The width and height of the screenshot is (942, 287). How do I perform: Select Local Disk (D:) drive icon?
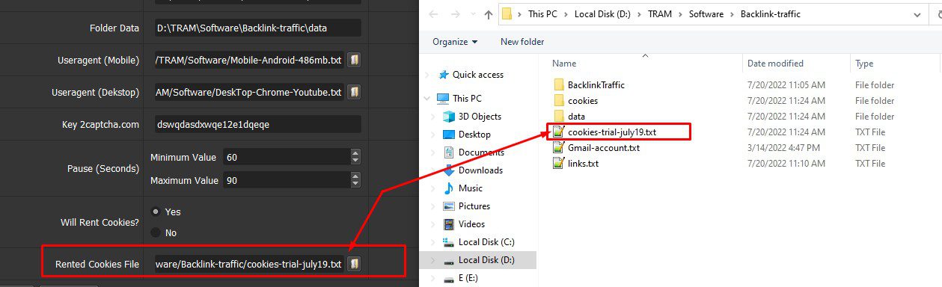point(449,260)
